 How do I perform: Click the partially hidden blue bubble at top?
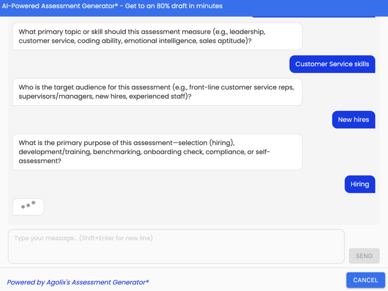313,17
